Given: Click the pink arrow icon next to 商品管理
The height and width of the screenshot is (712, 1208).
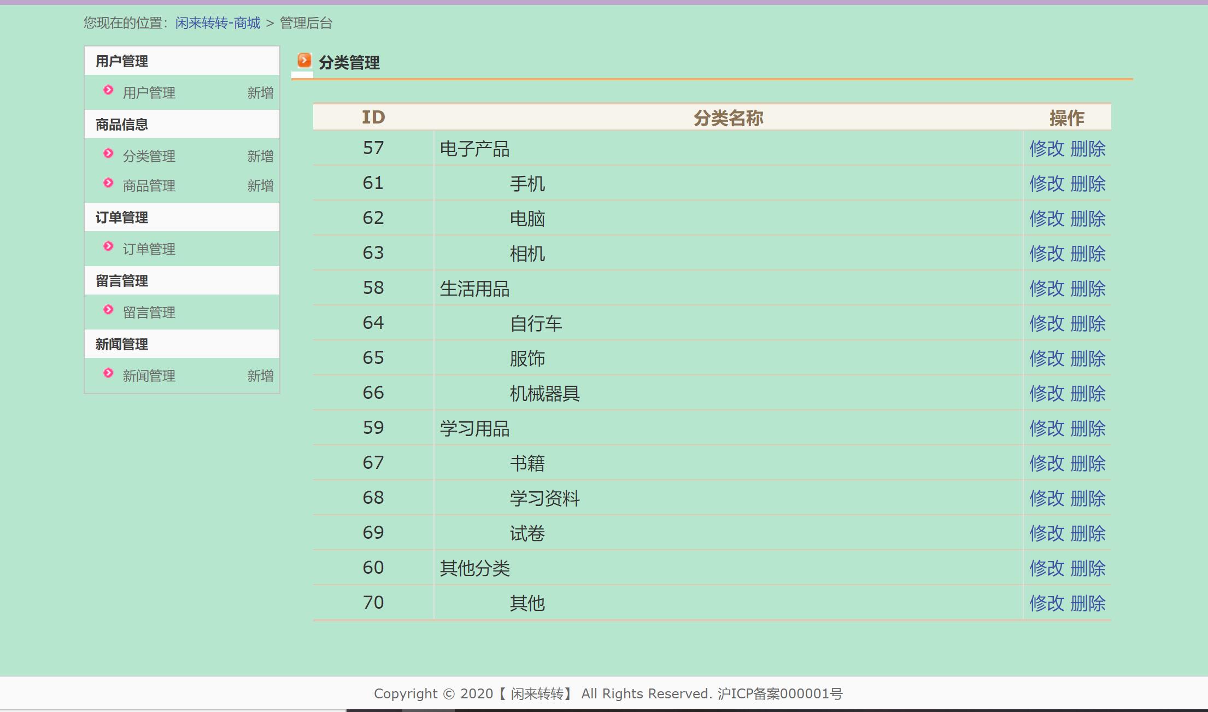Looking at the screenshot, I should [x=109, y=184].
